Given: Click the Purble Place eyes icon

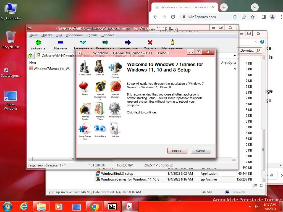Looking at the screenshot, I should coord(100,128).
